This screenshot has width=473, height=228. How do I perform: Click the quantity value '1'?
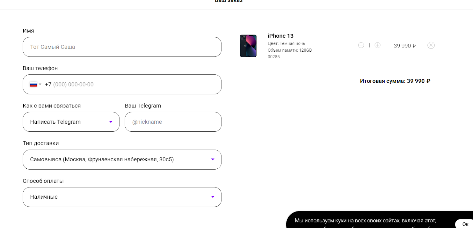tap(369, 45)
